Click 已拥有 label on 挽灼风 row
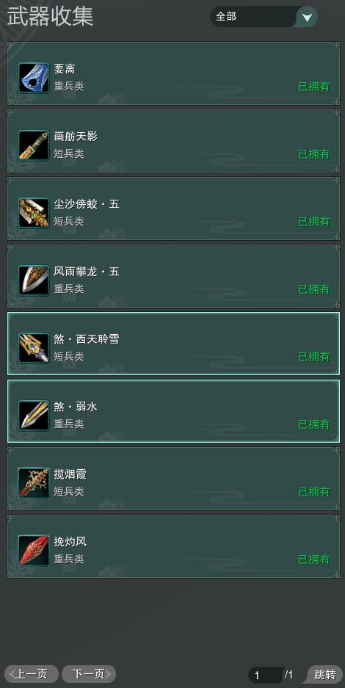The width and height of the screenshot is (345, 688). [314, 560]
